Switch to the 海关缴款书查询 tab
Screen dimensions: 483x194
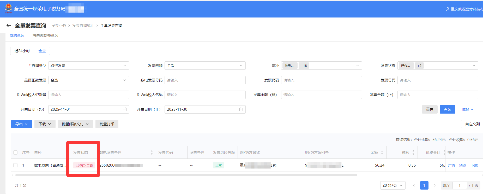45,35
